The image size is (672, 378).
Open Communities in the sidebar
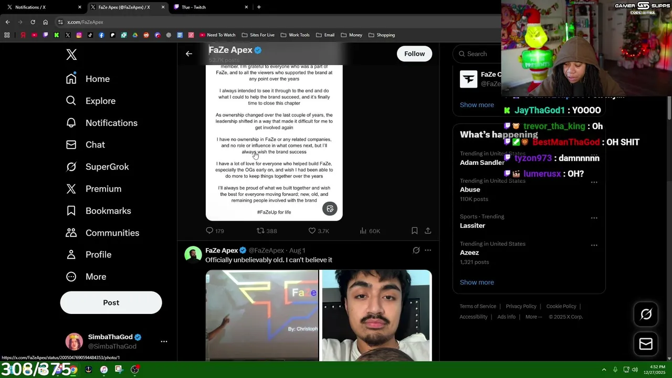click(102, 233)
